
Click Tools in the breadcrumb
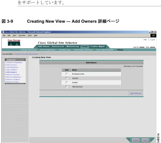[x=17, y=54]
